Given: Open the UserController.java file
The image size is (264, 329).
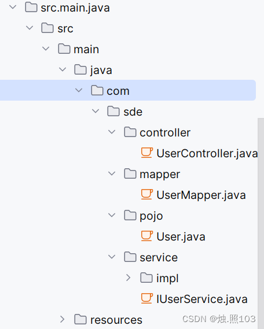Looking at the screenshot, I should tap(207, 153).
